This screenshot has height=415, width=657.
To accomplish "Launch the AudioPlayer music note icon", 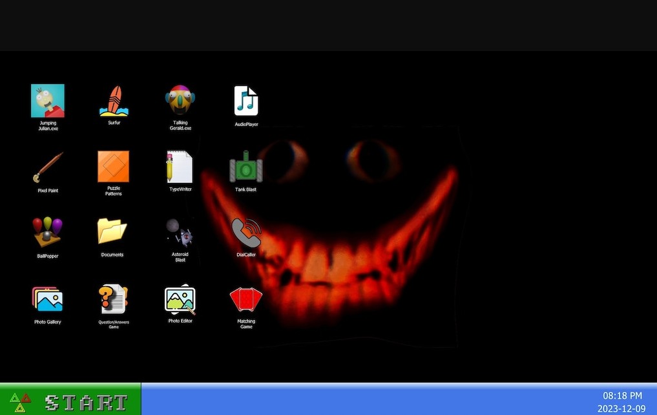I will 246,101.
